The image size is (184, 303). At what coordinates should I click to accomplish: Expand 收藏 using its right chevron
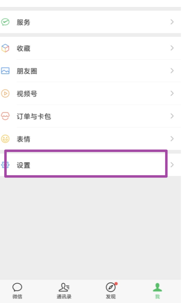tap(172, 48)
